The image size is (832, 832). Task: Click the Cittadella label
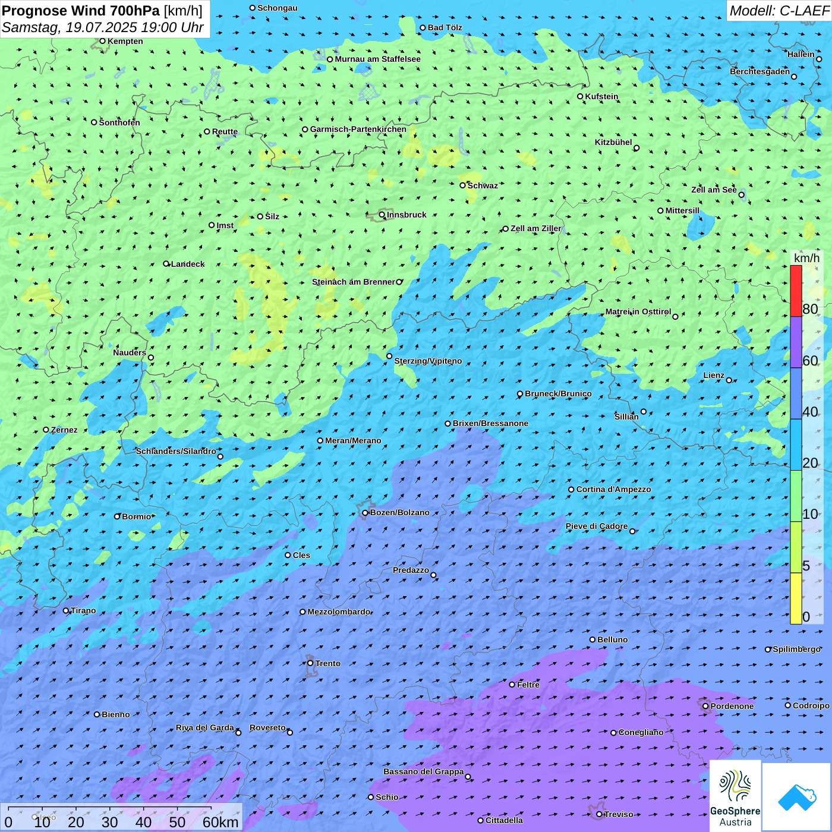pyautogui.click(x=505, y=820)
